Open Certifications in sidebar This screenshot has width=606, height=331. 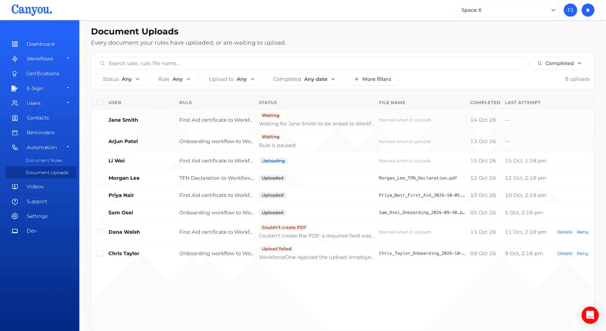[42, 74]
